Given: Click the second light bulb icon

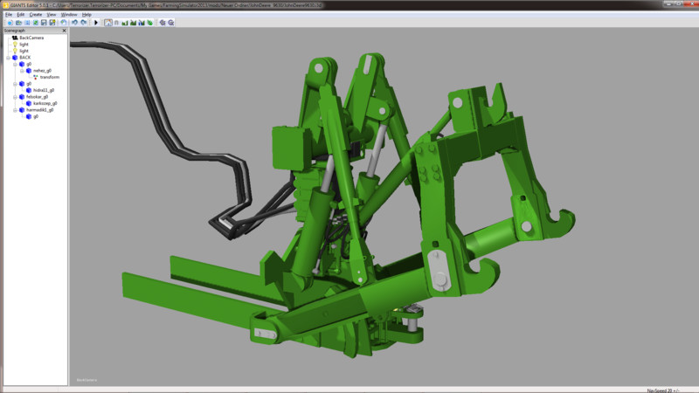Looking at the screenshot, I should point(15,51).
